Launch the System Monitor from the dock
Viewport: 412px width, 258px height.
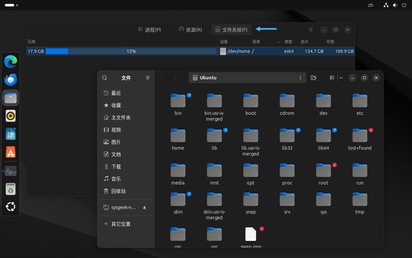pyautogui.click(x=11, y=171)
